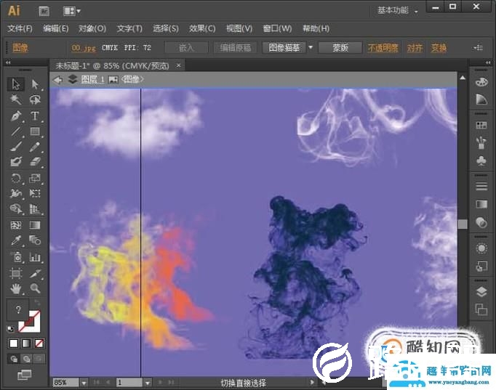The height and width of the screenshot is (390, 496).
Task: Select the Selection tool (black arrow)
Action: (x=15, y=84)
